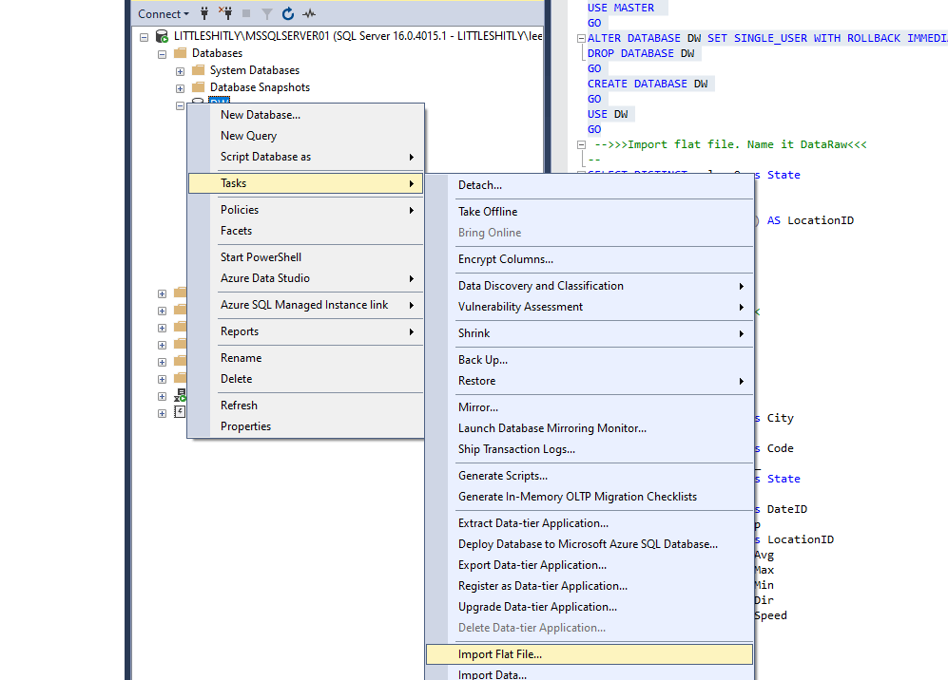Choose Properties from the database context menu

click(x=245, y=426)
